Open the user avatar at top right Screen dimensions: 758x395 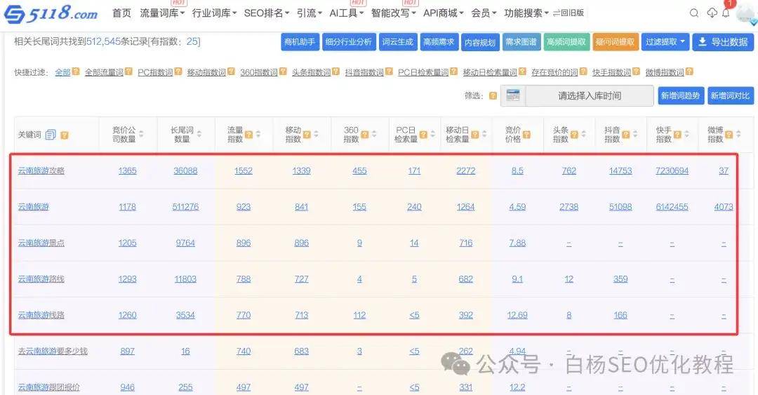tap(747, 13)
